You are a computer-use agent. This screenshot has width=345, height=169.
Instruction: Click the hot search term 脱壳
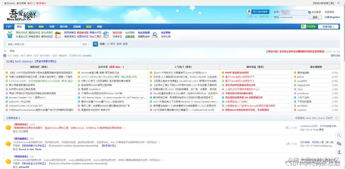point(119,44)
